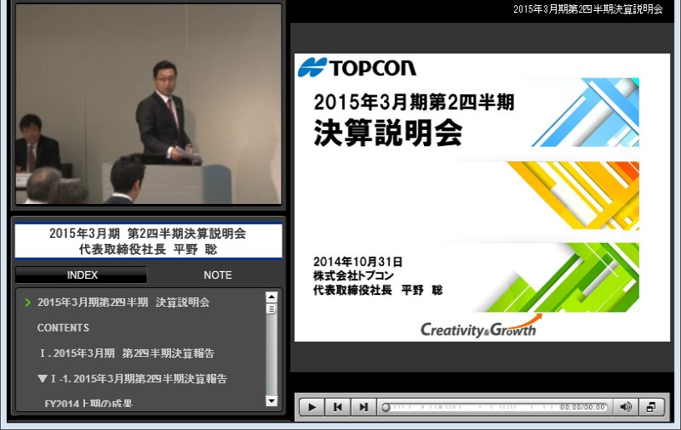
Task: Click the playback seek bar handle
Action: (386, 407)
